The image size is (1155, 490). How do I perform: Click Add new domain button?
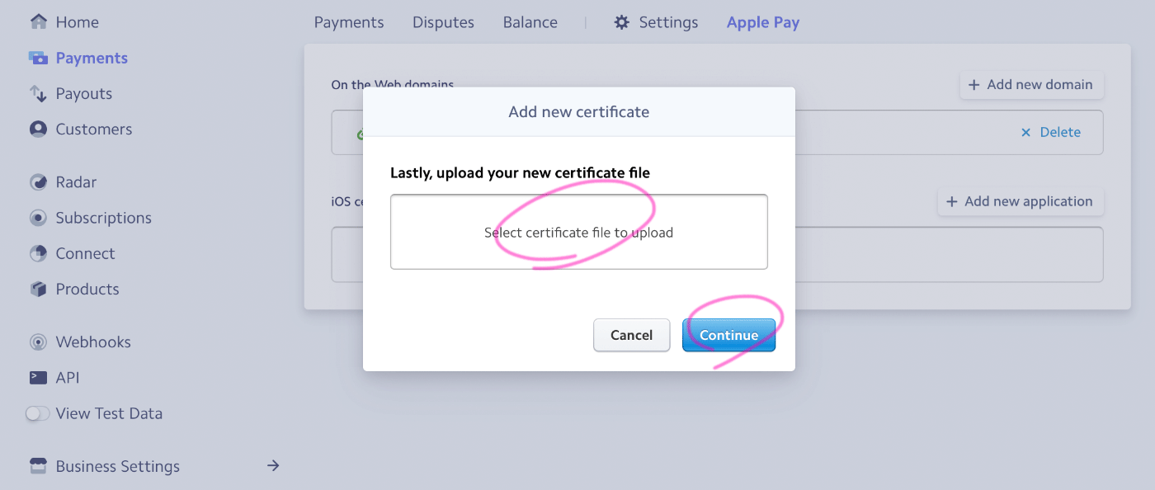[1031, 85]
